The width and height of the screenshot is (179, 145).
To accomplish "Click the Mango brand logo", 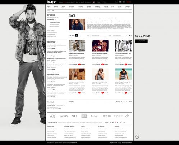I will 64,116.
